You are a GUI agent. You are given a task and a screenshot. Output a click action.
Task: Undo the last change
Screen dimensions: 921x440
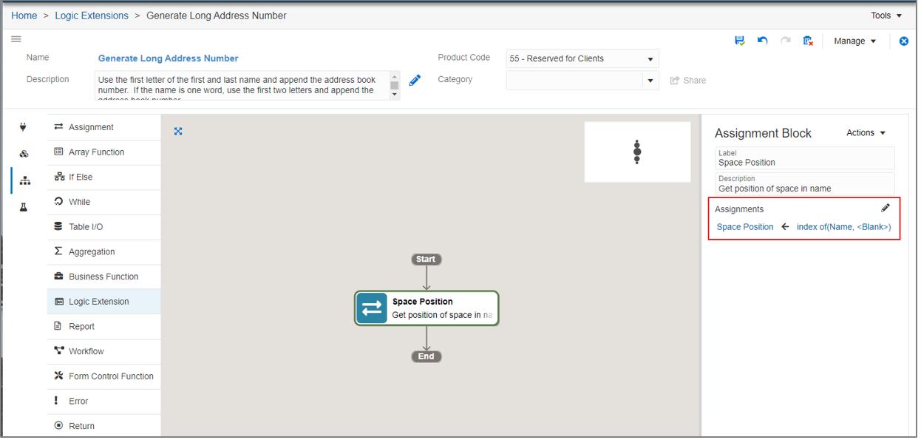(763, 41)
